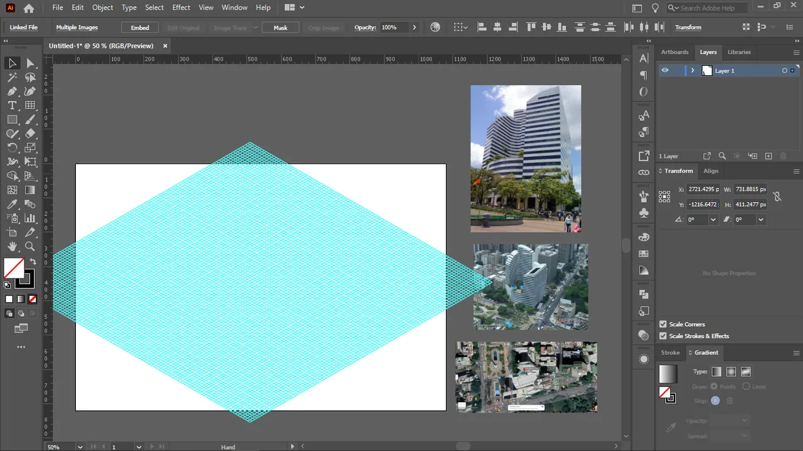Select the Pen tool
The image size is (803, 451).
click(12, 92)
